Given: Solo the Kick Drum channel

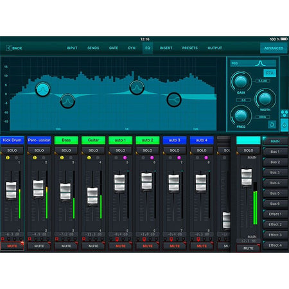Looking at the screenshot, I should tap(12, 150).
